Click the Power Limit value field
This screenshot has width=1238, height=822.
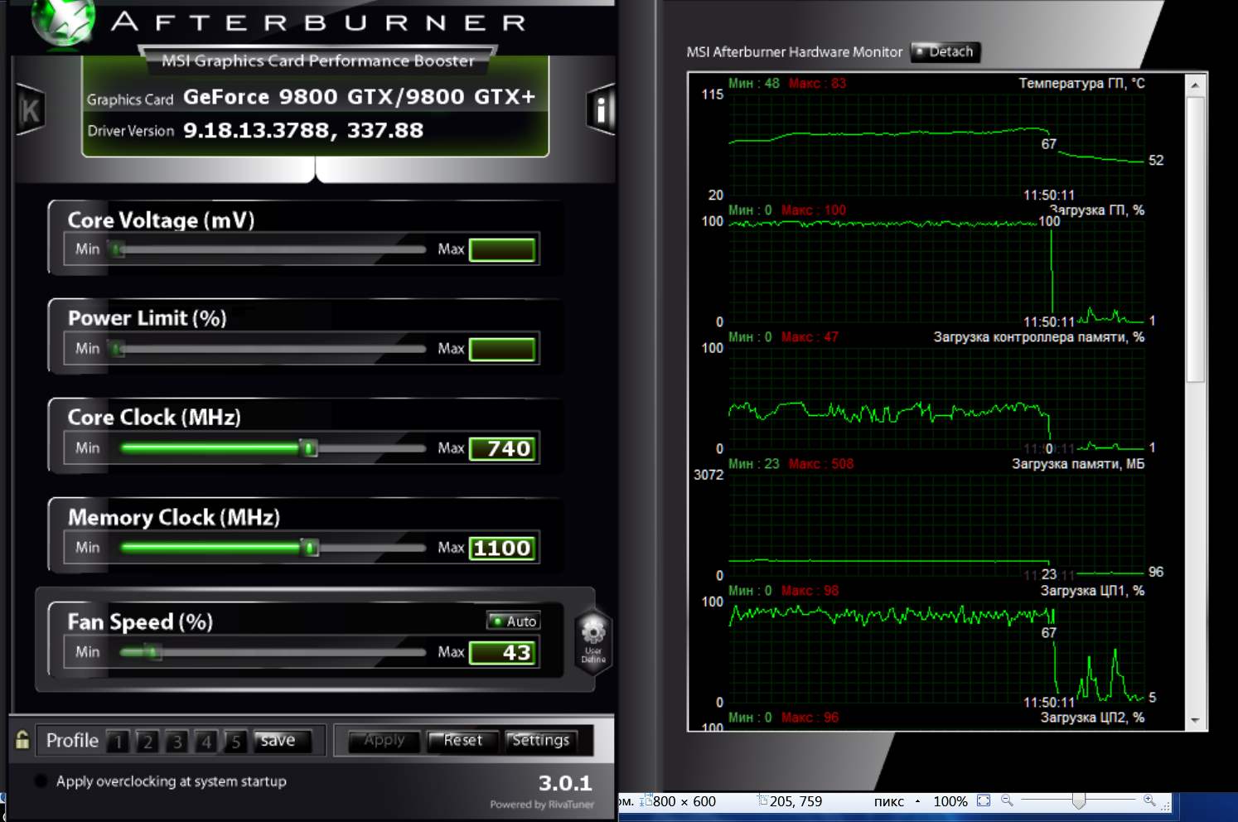coord(502,349)
